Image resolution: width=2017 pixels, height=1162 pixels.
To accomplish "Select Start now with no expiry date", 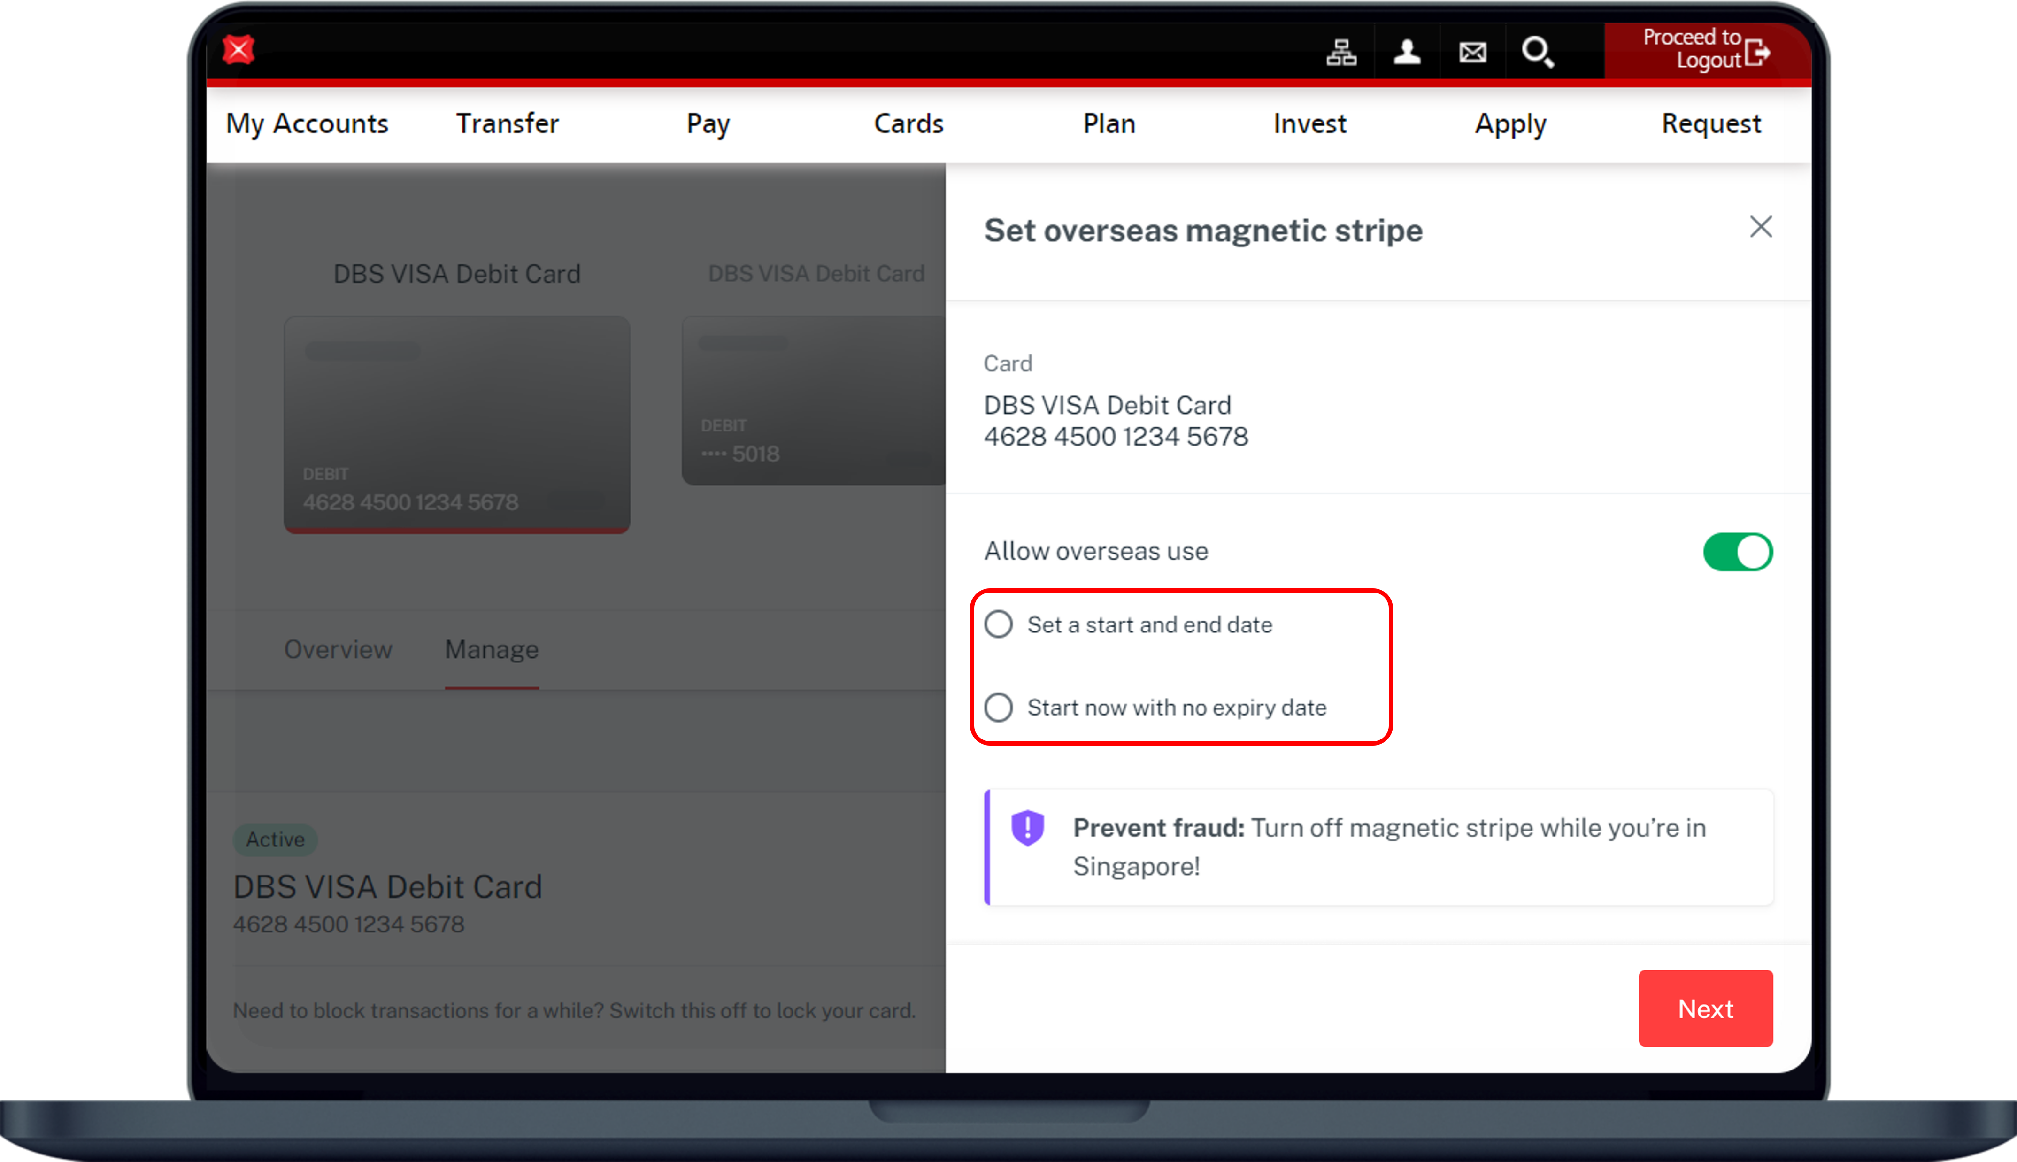I will click(999, 707).
